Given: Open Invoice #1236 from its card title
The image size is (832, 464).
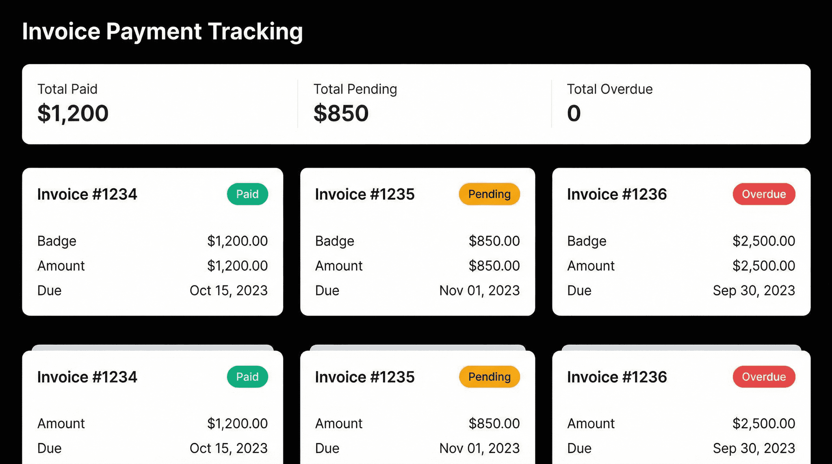Looking at the screenshot, I should [617, 194].
